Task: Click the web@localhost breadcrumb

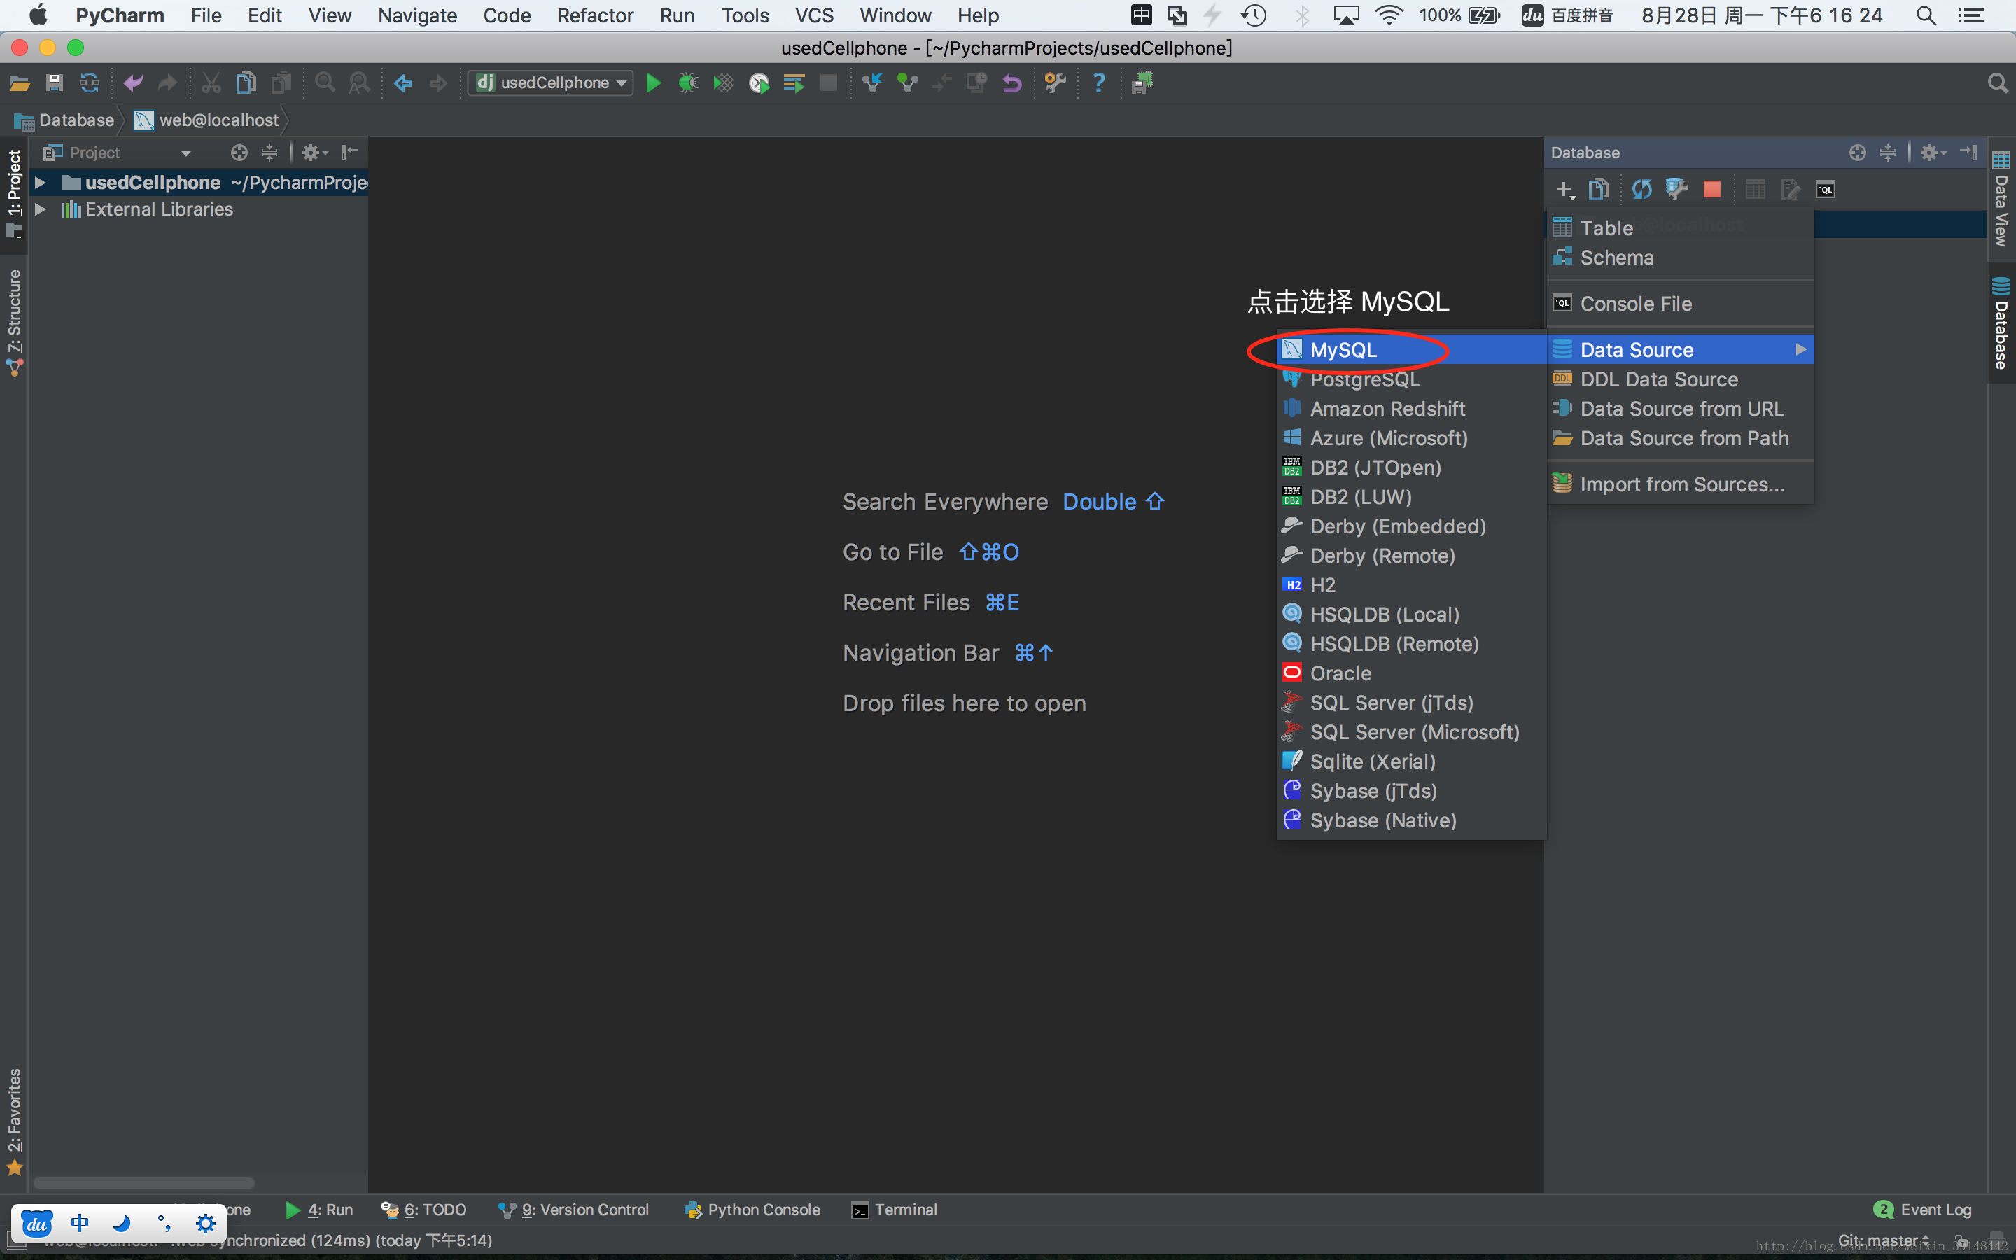Action: [207, 120]
